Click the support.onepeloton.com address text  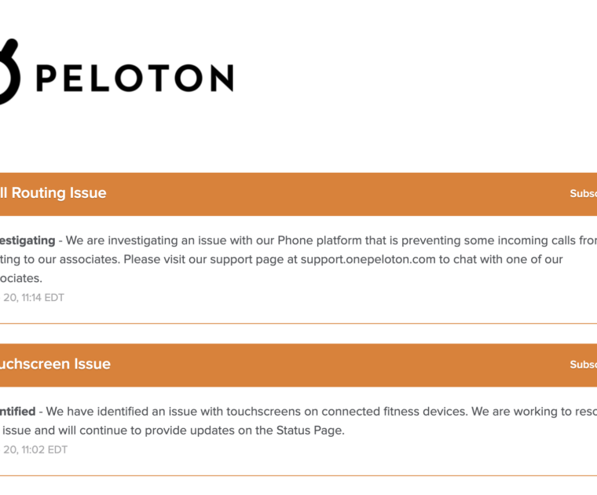[x=368, y=259]
